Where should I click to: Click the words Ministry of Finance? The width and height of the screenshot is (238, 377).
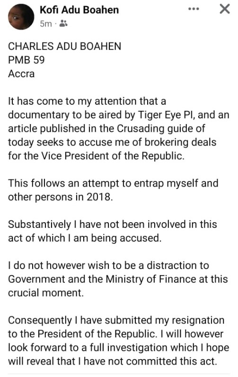coord(151,279)
